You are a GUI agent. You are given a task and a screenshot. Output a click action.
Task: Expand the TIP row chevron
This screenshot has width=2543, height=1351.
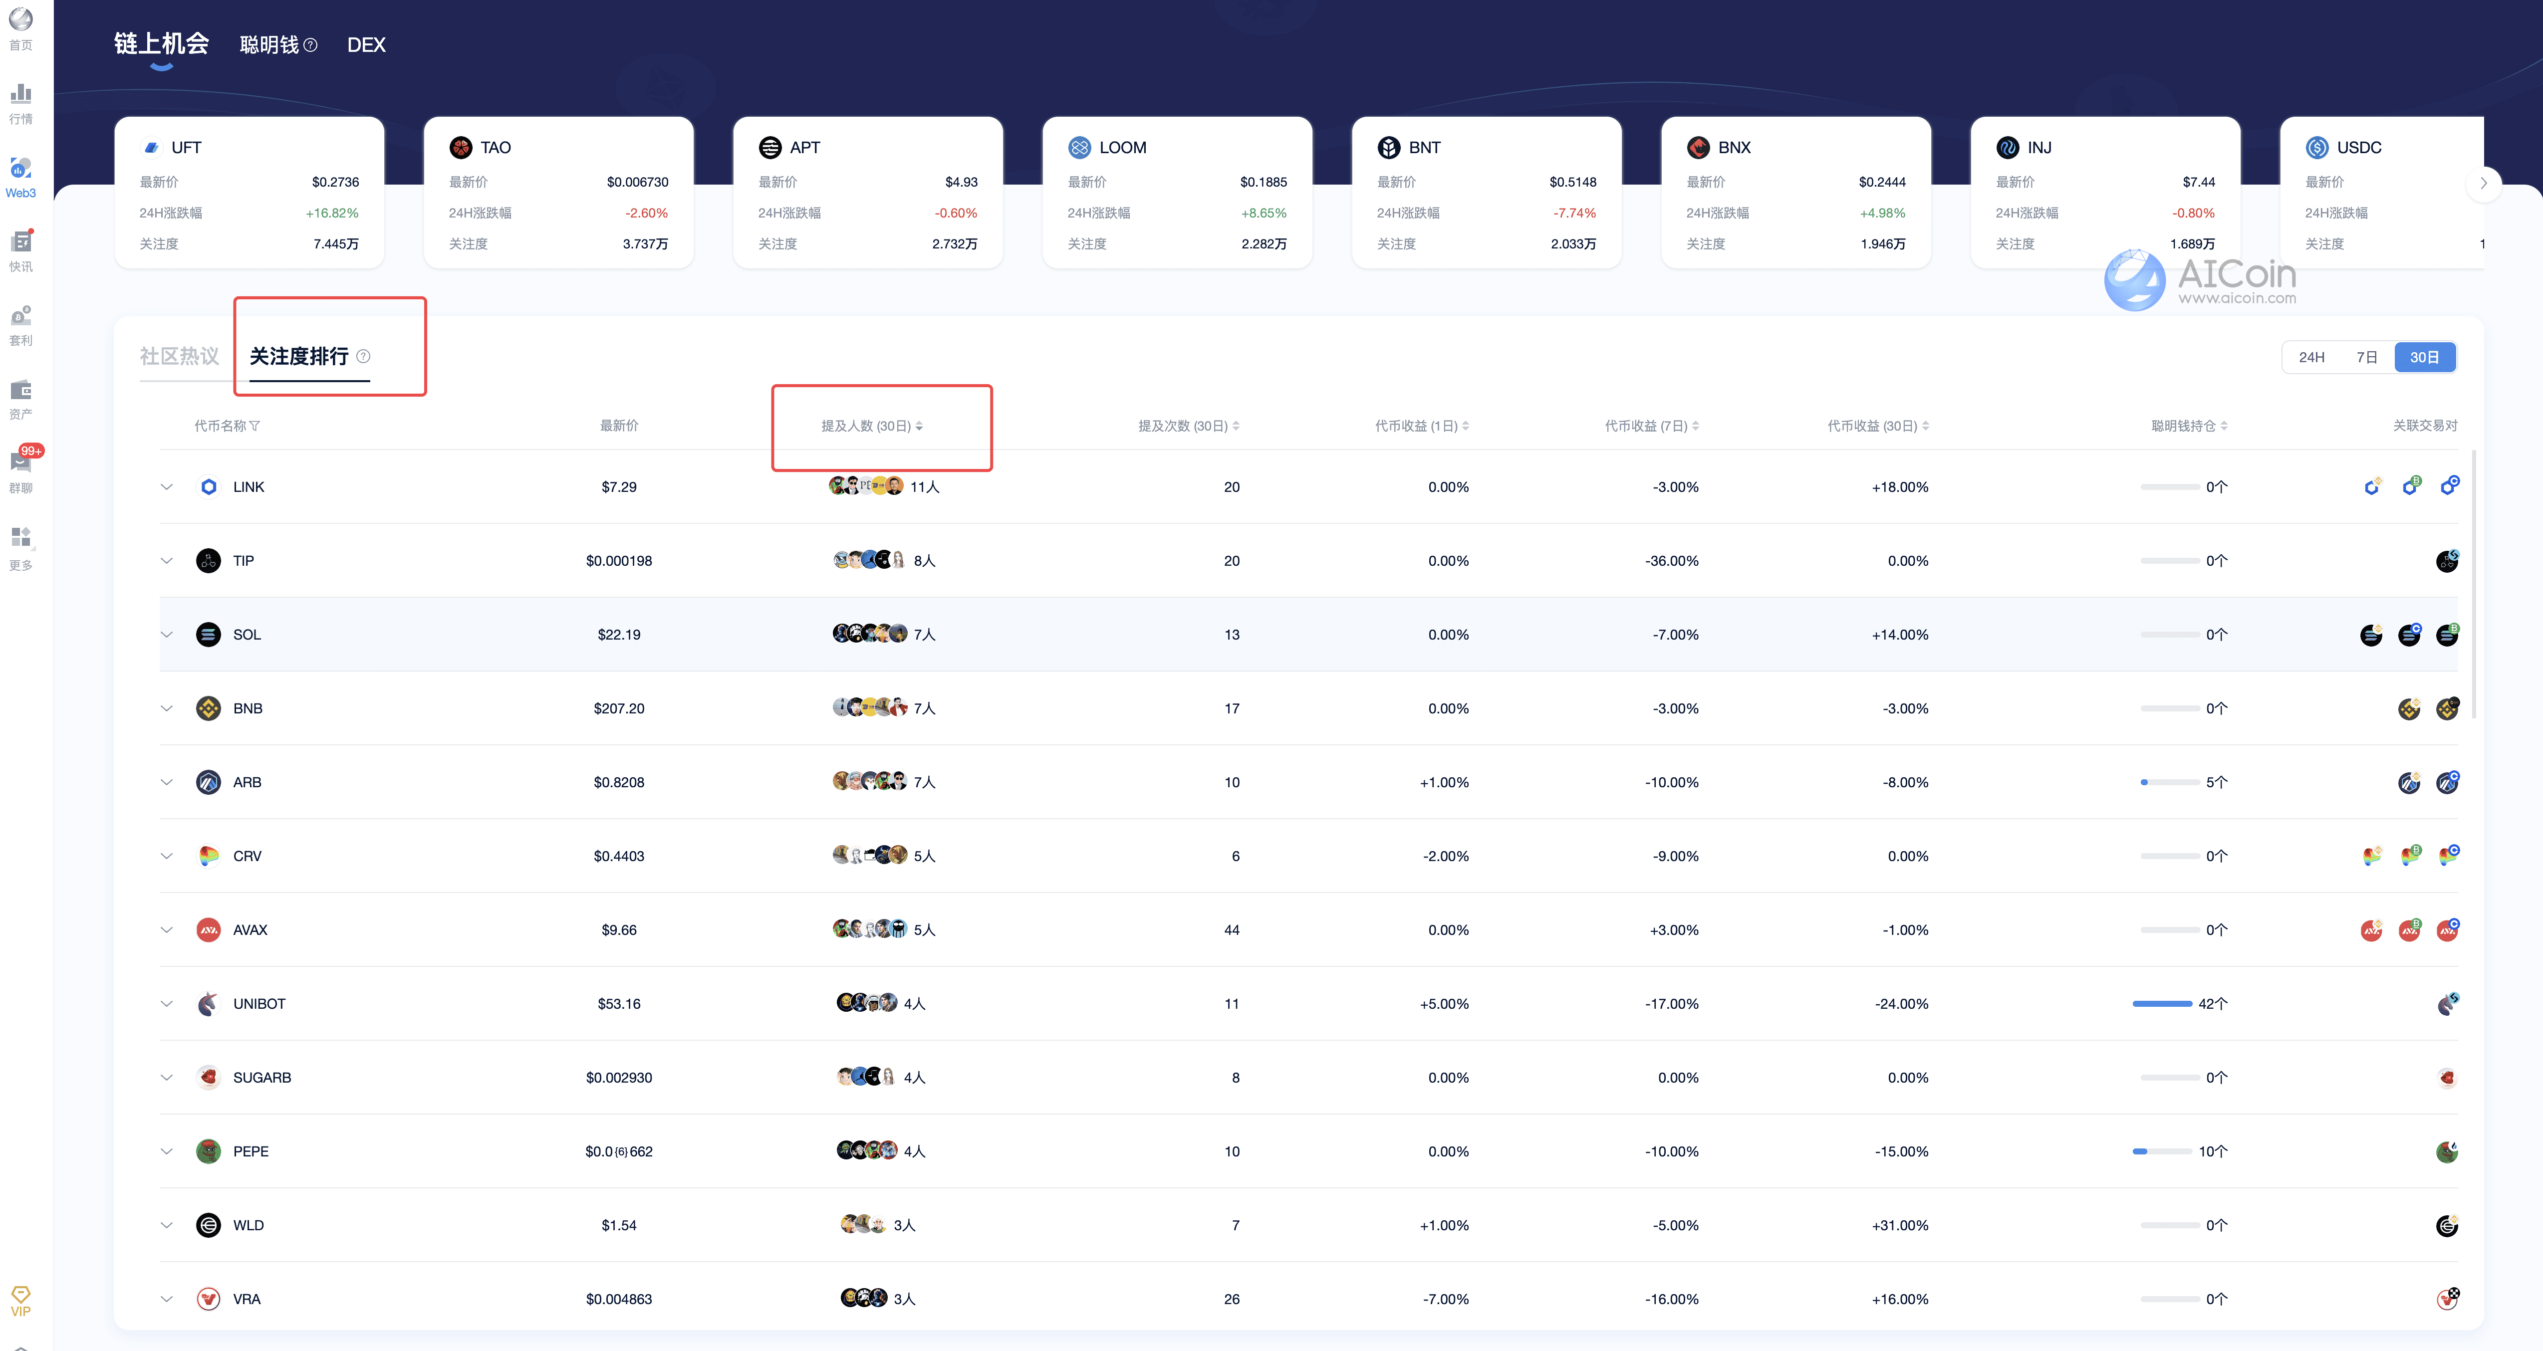[166, 561]
